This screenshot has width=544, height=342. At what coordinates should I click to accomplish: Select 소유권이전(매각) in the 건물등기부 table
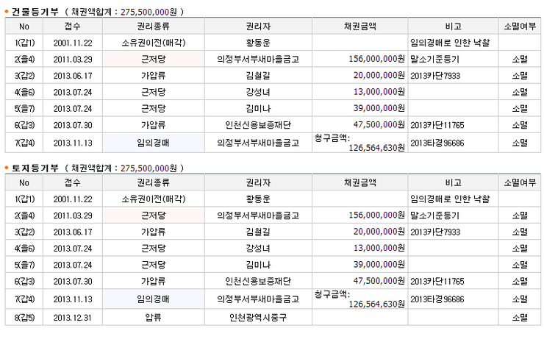click(x=154, y=43)
